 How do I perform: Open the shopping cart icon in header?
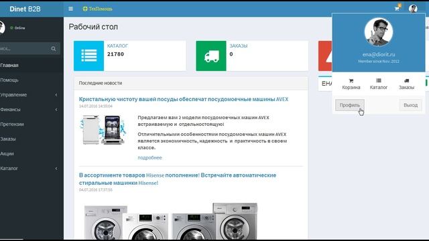[x=397, y=9]
